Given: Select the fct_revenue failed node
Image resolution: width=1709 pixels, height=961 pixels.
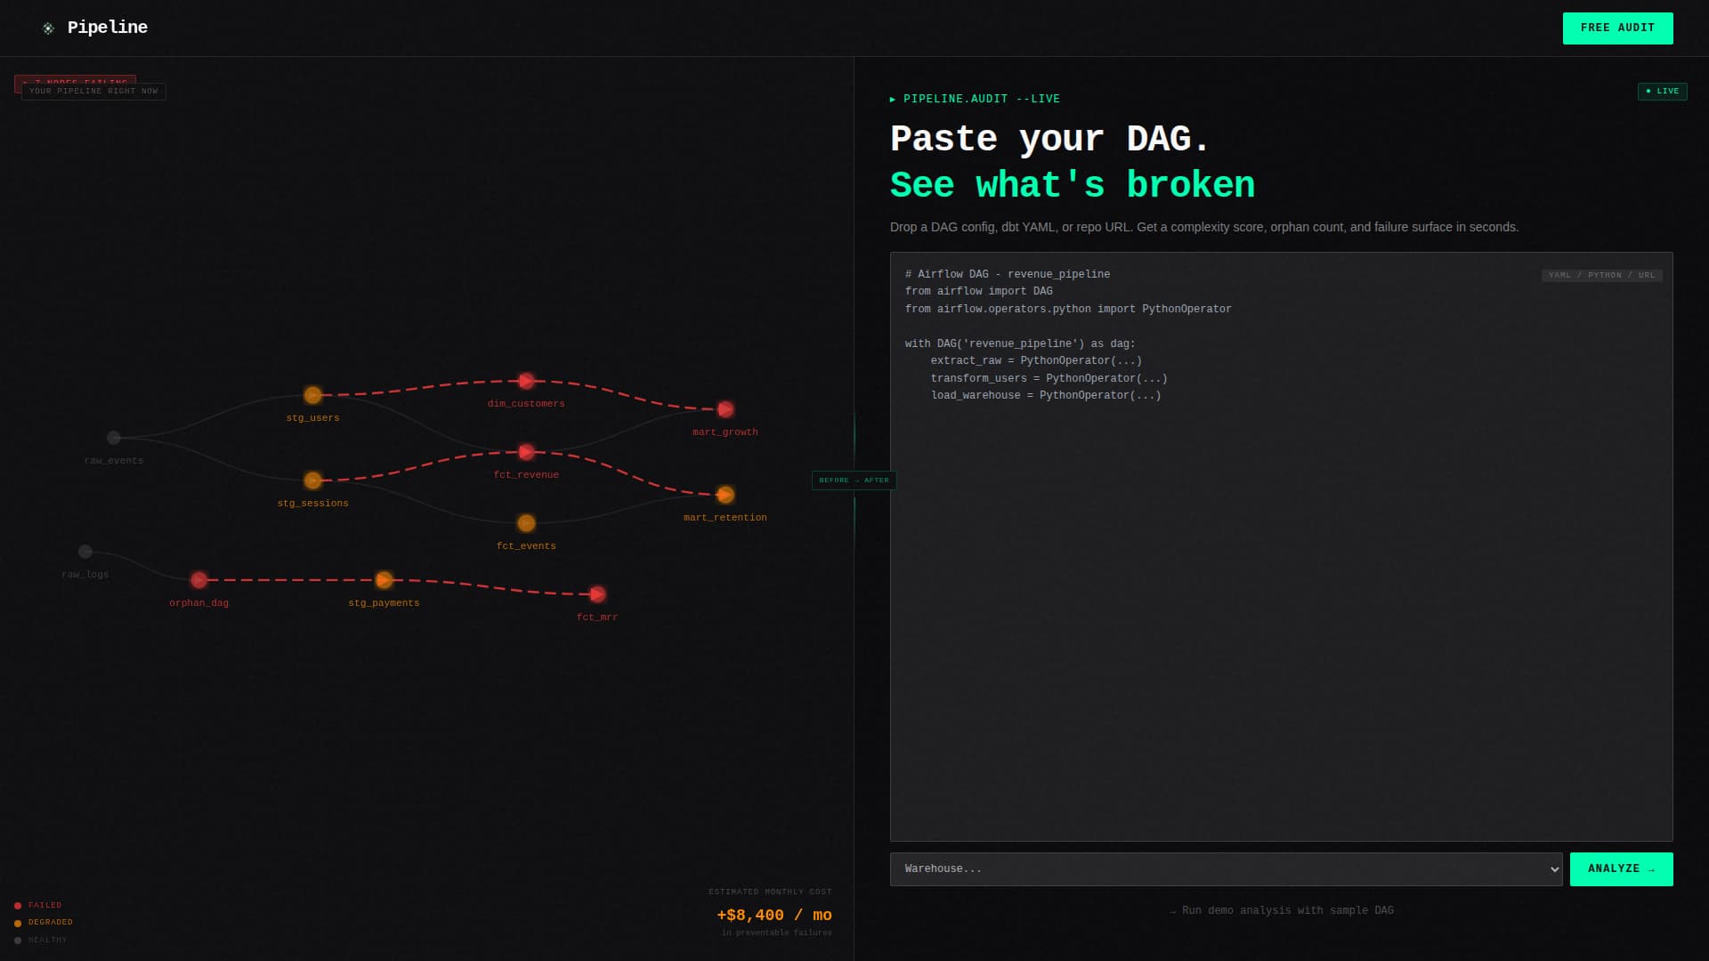Looking at the screenshot, I should click(x=526, y=452).
